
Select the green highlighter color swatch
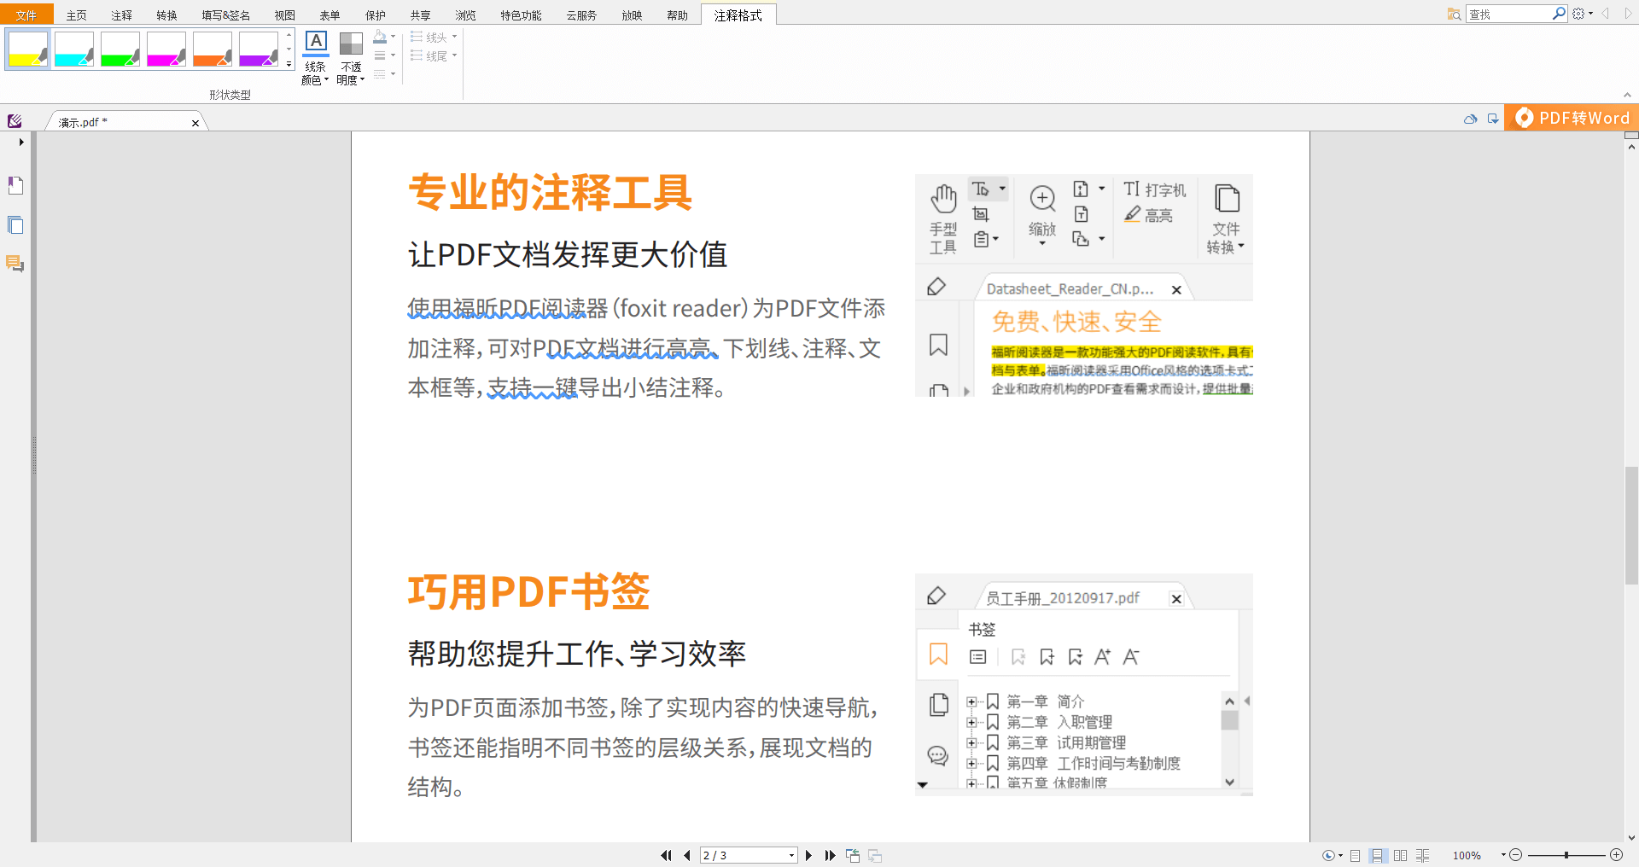tap(120, 49)
